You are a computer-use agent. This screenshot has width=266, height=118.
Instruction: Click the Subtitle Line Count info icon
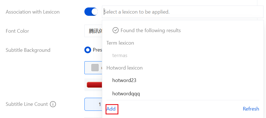[53, 104]
